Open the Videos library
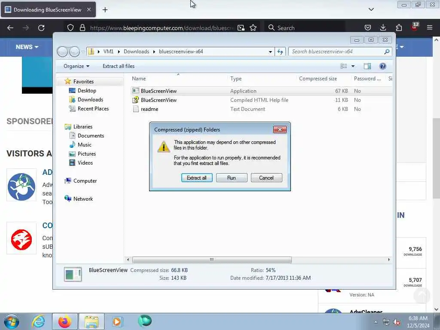The height and width of the screenshot is (330, 440). (85, 163)
